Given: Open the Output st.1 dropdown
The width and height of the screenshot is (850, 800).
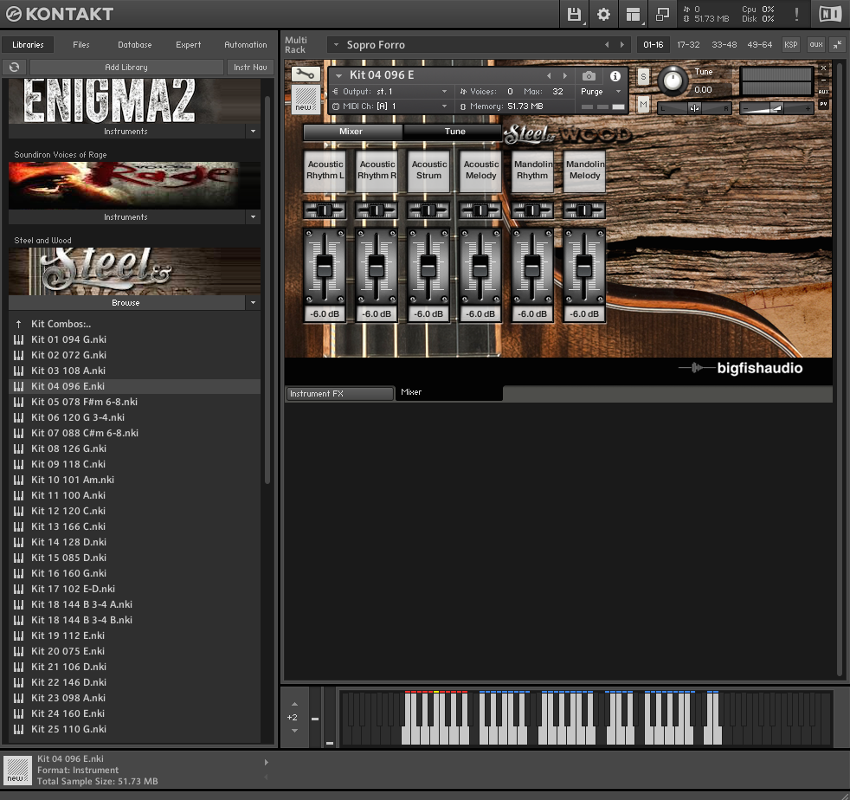Looking at the screenshot, I should 390,92.
